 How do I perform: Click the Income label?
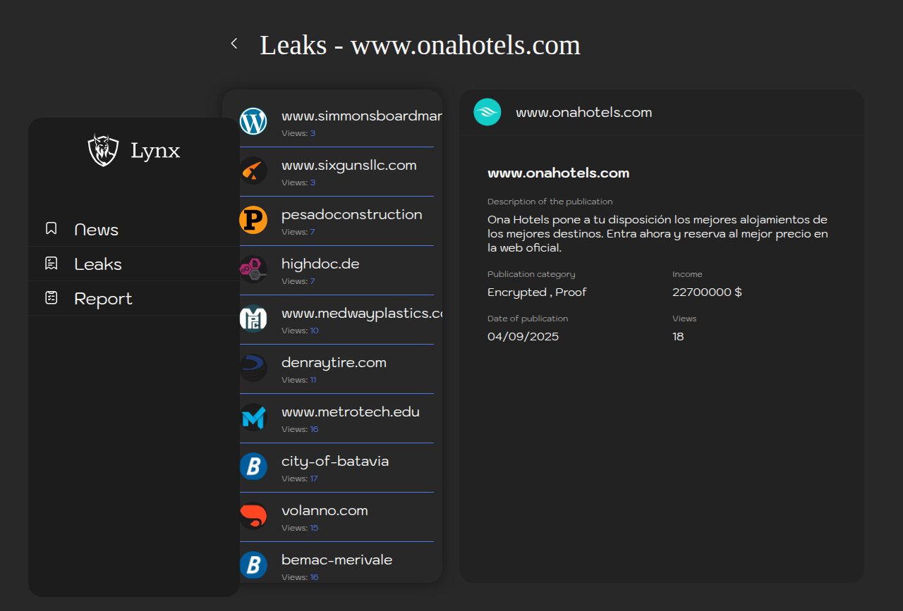(x=687, y=274)
